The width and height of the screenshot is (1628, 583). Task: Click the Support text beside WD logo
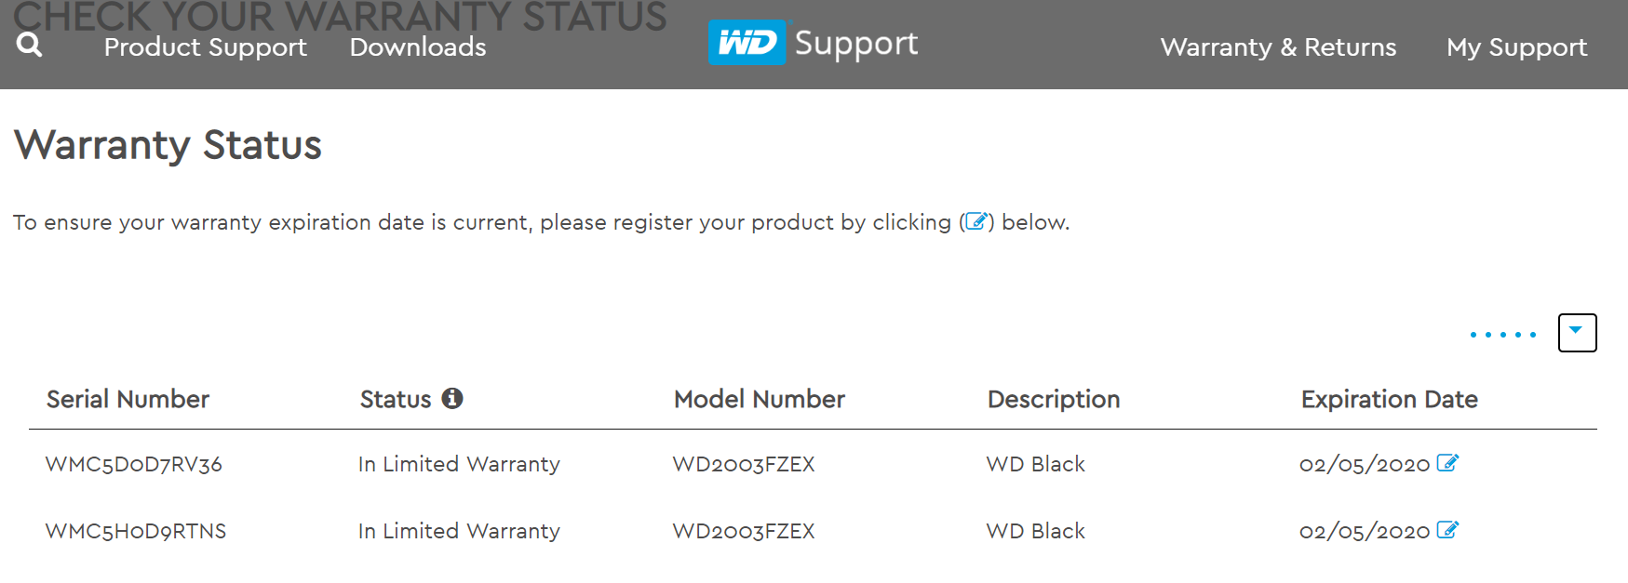(x=856, y=44)
